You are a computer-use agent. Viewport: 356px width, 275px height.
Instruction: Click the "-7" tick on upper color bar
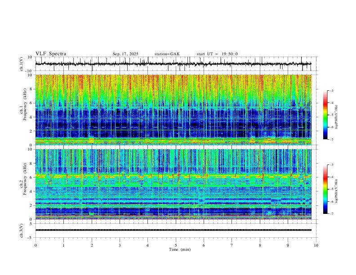pos(332,139)
